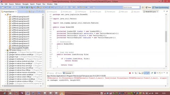Select gluegen-rt-natives-linux-amd64.jar entry
Viewport: 170px width, 95px height.
click(21, 63)
